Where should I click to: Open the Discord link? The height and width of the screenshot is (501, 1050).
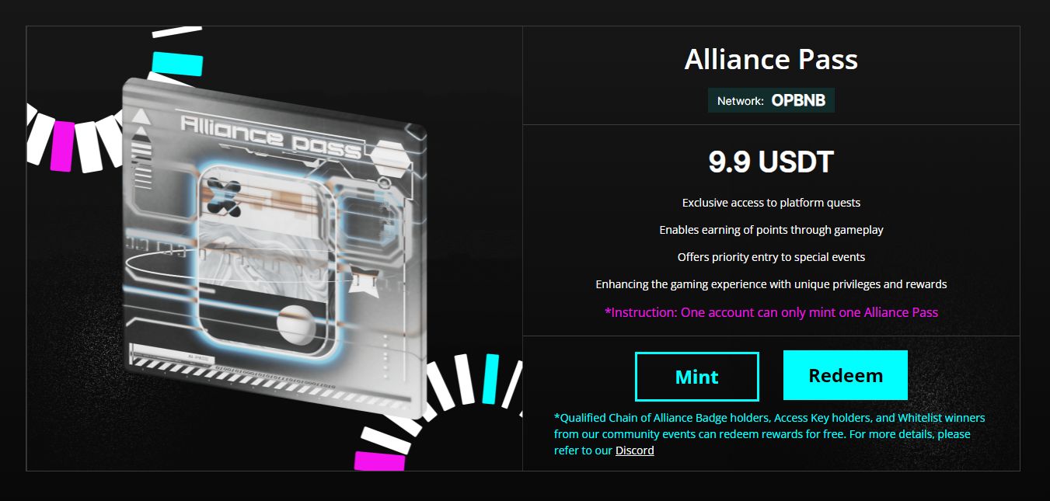pos(634,451)
